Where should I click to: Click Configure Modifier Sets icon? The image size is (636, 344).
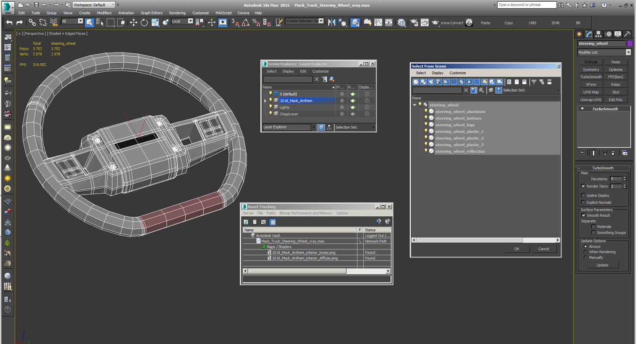[625, 153]
